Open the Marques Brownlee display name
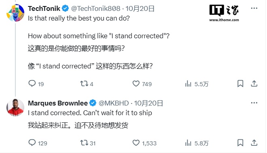The height and width of the screenshot is (153, 267). click(x=58, y=103)
